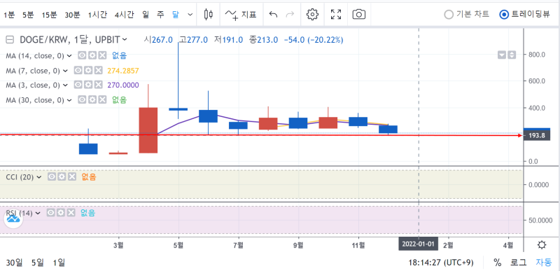Switch to the 30분 interval
Image resolution: width=560 pixels, height=271 pixels.
(73, 15)
